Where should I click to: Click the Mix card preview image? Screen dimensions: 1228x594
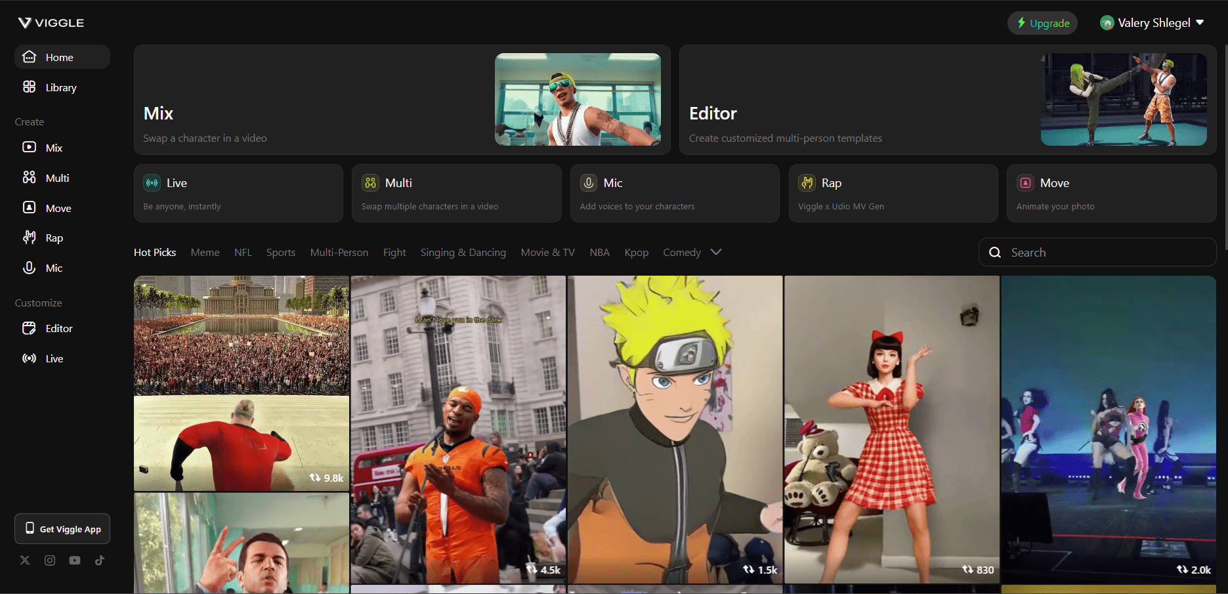coord(578,99)
